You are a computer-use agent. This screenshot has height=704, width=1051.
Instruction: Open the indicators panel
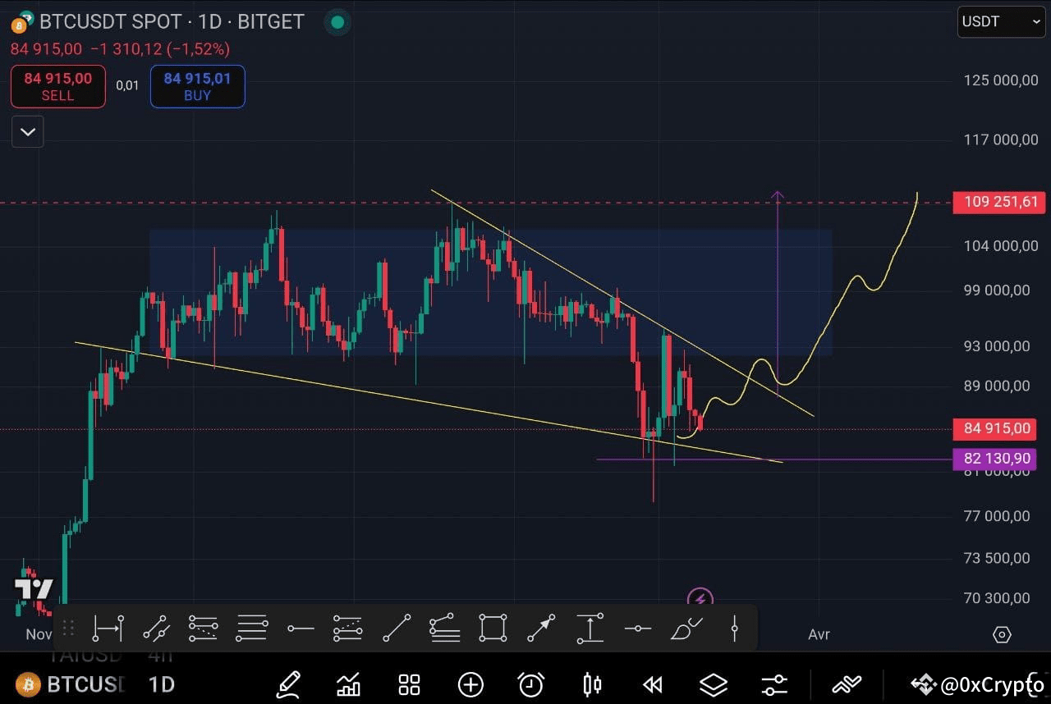[349, 684]
